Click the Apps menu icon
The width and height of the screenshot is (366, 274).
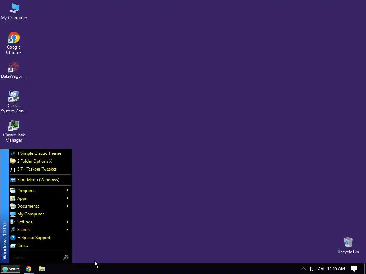(x=13, y=198)
